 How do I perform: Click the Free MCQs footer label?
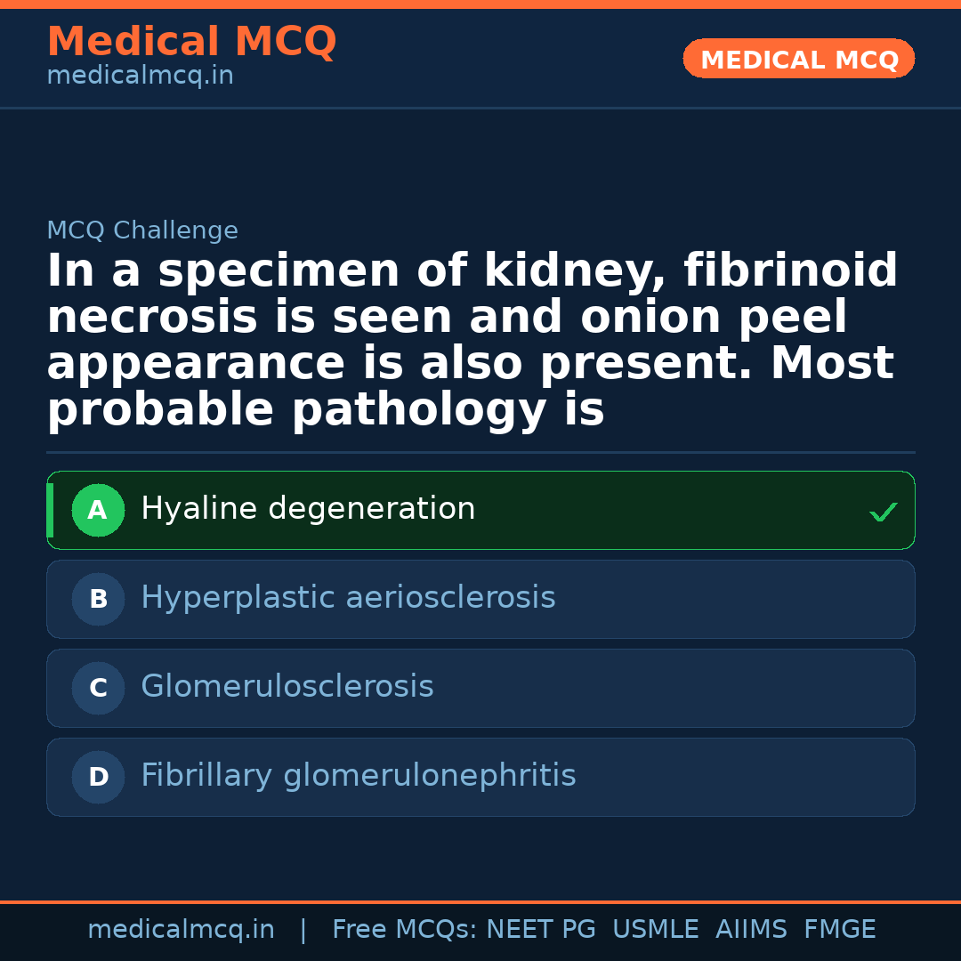click(x=405, y=930)
